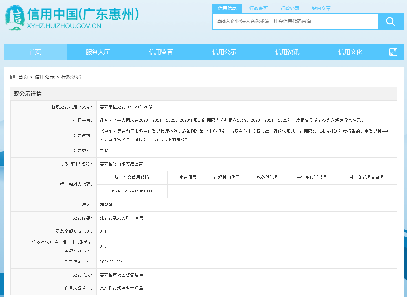This screenshot has height=297, width=407.
Task: Click the name 惠东县稔山镇海港公寓
Action: [121, 164]
